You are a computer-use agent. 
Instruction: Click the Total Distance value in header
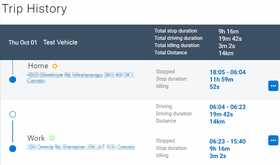coord(226,53)
